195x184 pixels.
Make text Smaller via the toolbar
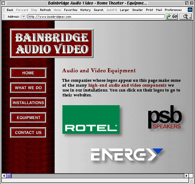137,10
